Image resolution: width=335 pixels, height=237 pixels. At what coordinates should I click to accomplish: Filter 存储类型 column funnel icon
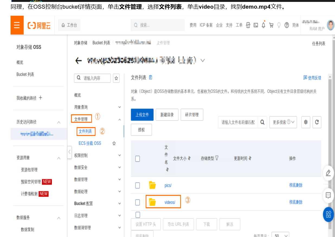(x=217, y=158)
